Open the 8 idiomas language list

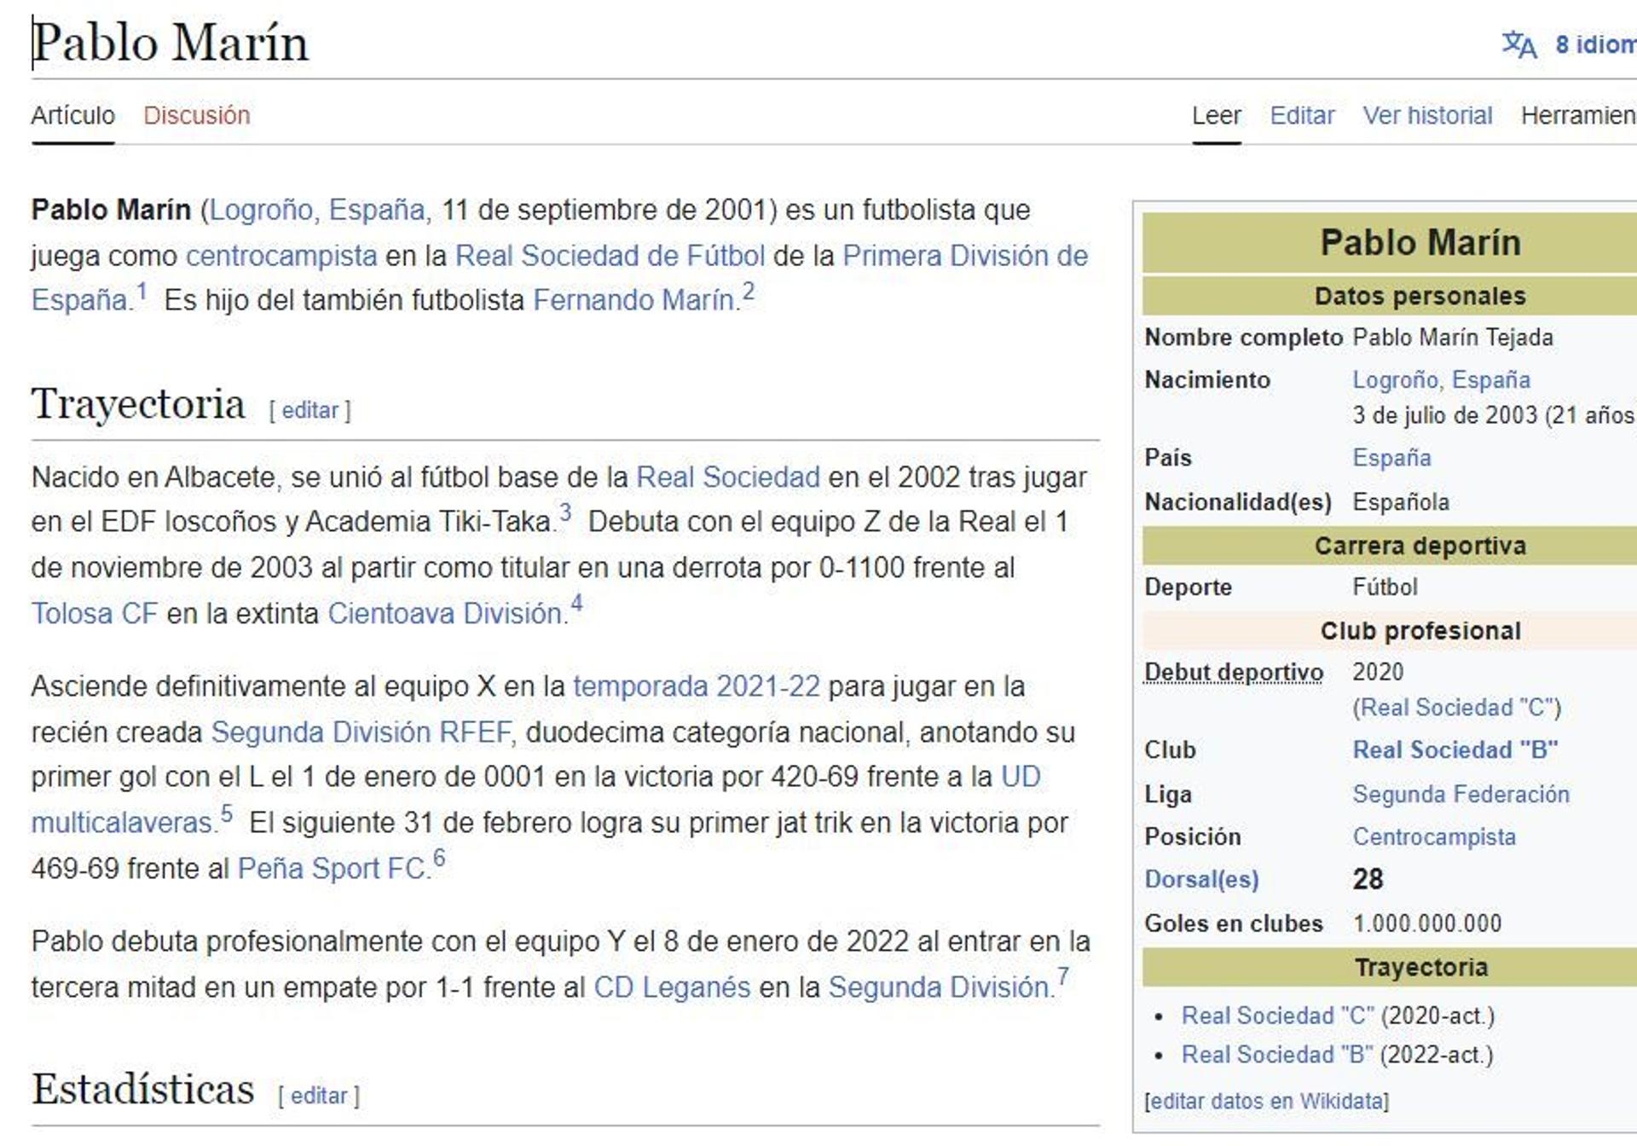1595,44
